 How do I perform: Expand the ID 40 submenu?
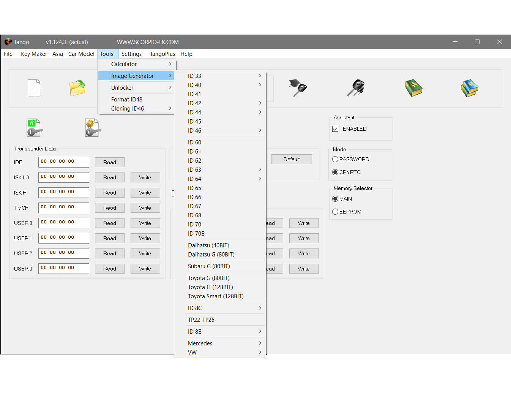220,85
